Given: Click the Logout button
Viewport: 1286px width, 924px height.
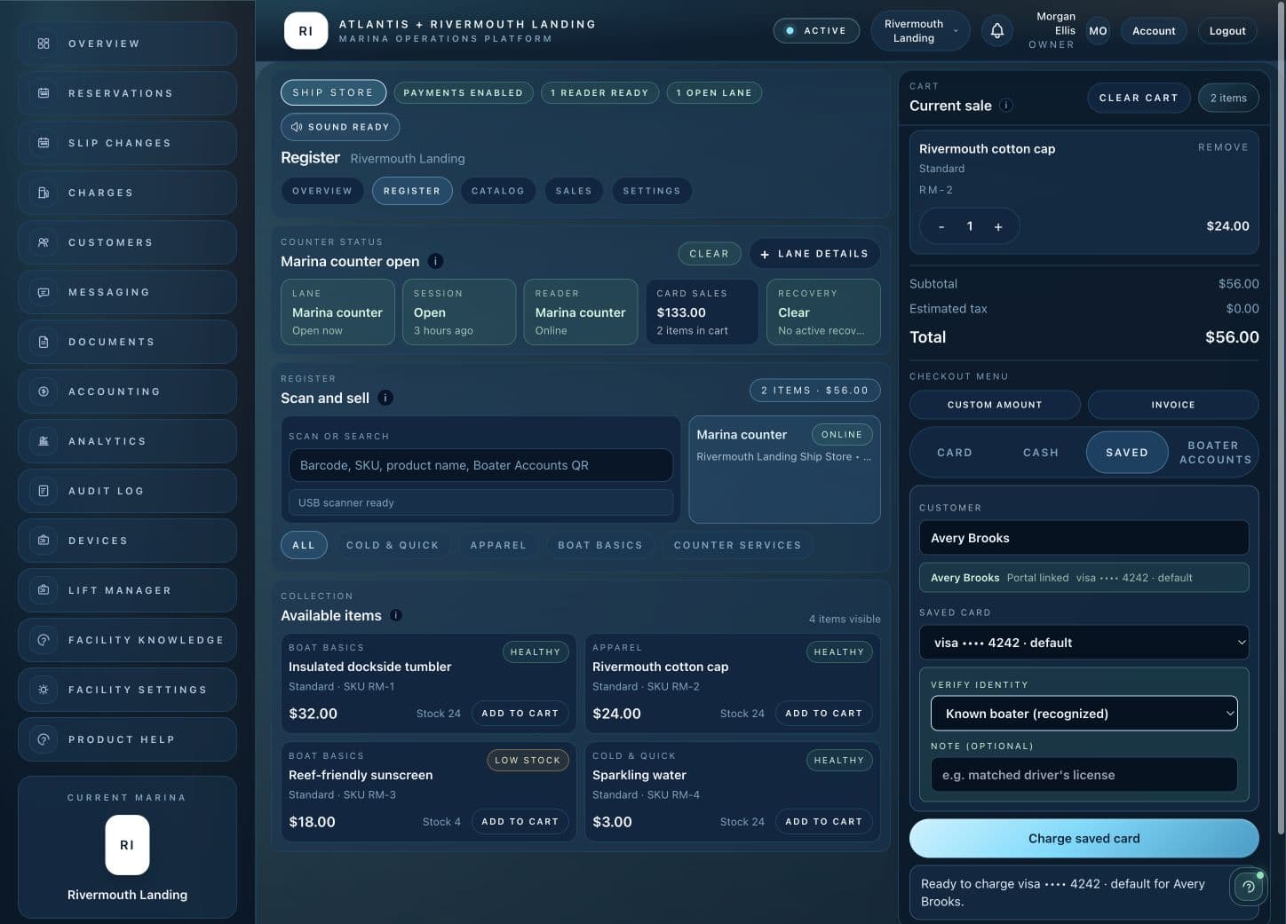Looking at the screenshot, I should pyautogui.click(x=1227, y=31).
